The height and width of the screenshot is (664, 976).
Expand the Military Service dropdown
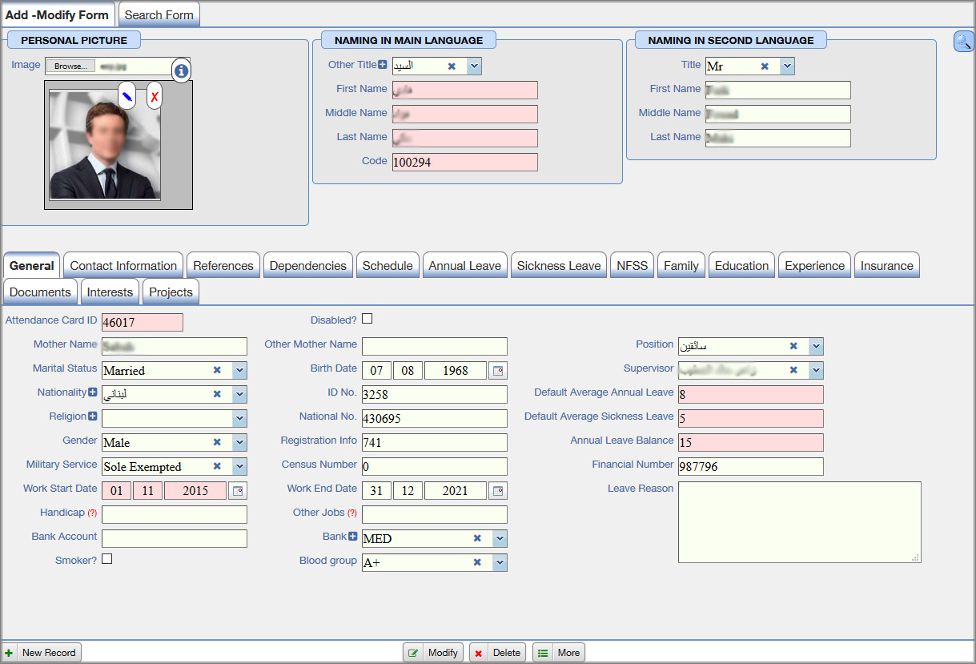[239, 467]
